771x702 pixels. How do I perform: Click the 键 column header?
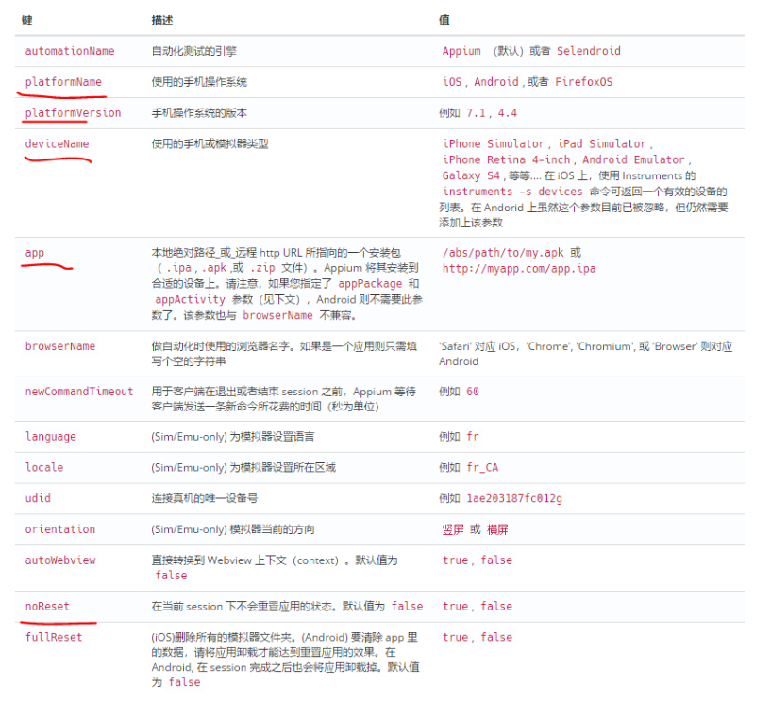pyautogui.click(x=27, y=20)
